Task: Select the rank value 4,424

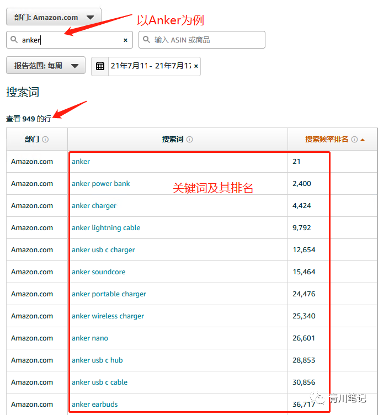Action: click(x=302, y=206)
